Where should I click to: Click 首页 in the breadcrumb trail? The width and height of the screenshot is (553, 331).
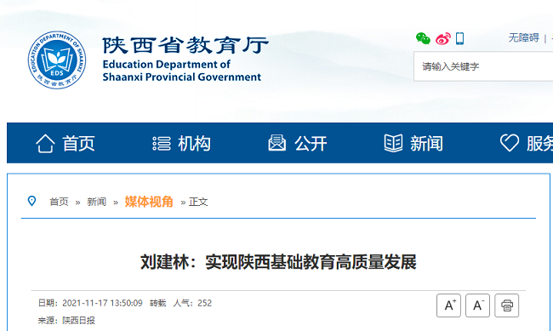[59, 202]
